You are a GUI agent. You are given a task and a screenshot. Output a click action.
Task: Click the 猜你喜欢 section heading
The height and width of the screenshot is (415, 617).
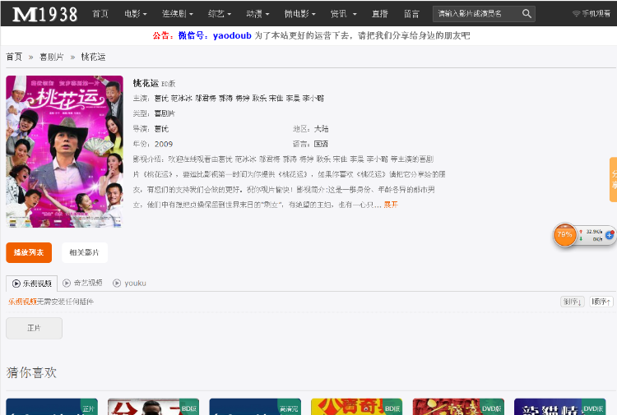coord(31,372)
